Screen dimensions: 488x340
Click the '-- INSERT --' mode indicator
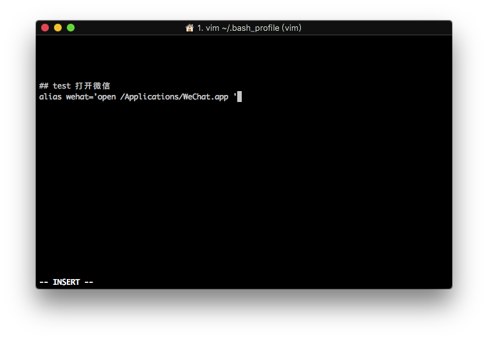66,282
